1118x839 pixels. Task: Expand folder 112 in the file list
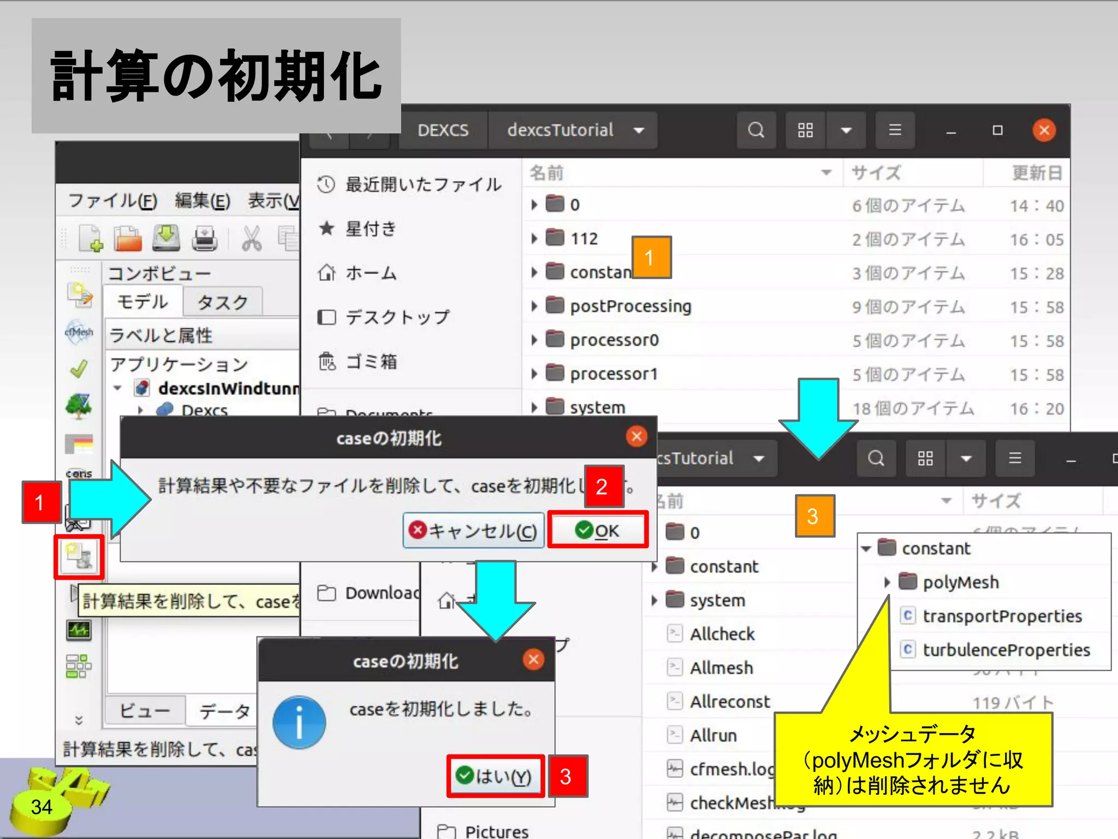click(534, 239)
